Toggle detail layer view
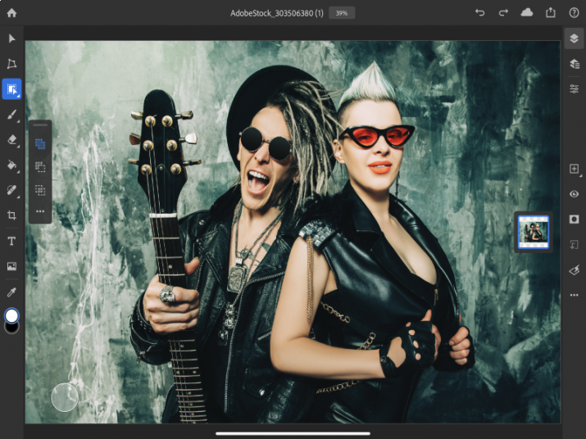The width and height of the screenshot is (586, 439). [574, 64]
